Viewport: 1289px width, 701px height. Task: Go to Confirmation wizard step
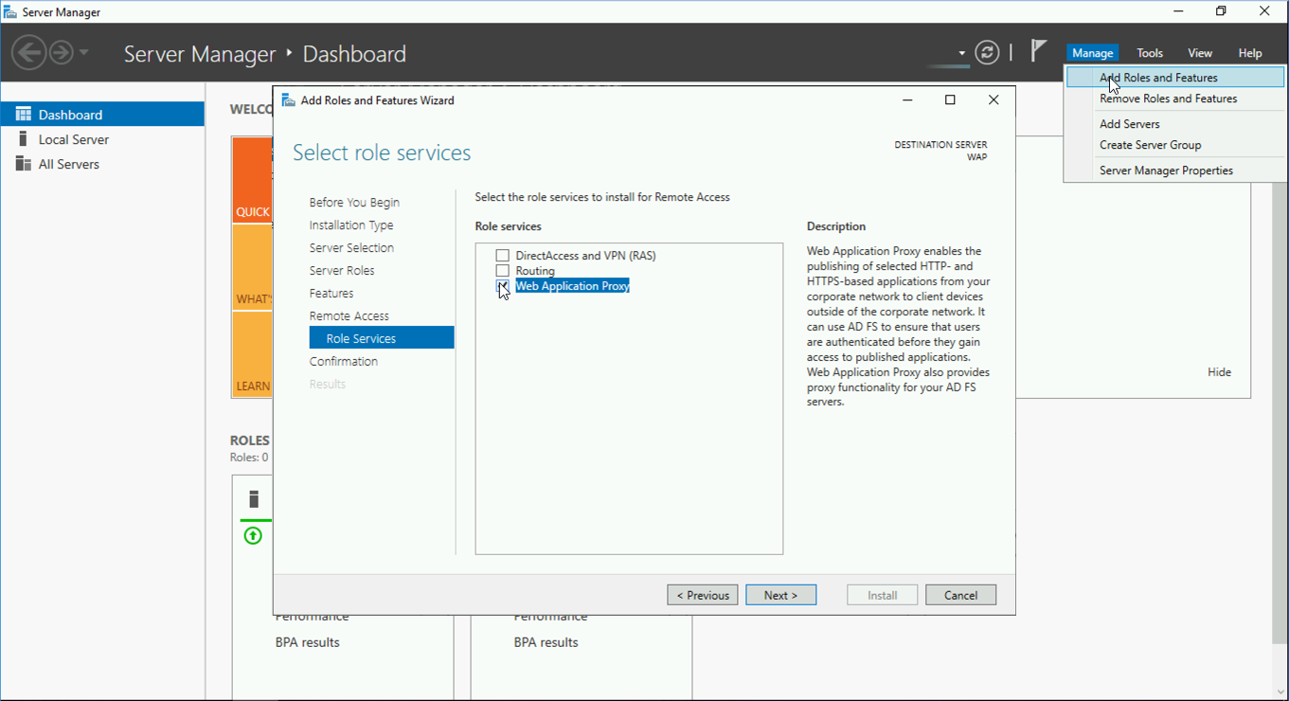click(x=344, y=362)
